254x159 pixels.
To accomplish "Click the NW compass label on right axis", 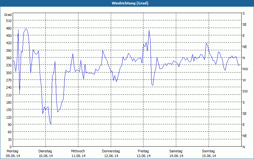I will click(x=245, y=69).
